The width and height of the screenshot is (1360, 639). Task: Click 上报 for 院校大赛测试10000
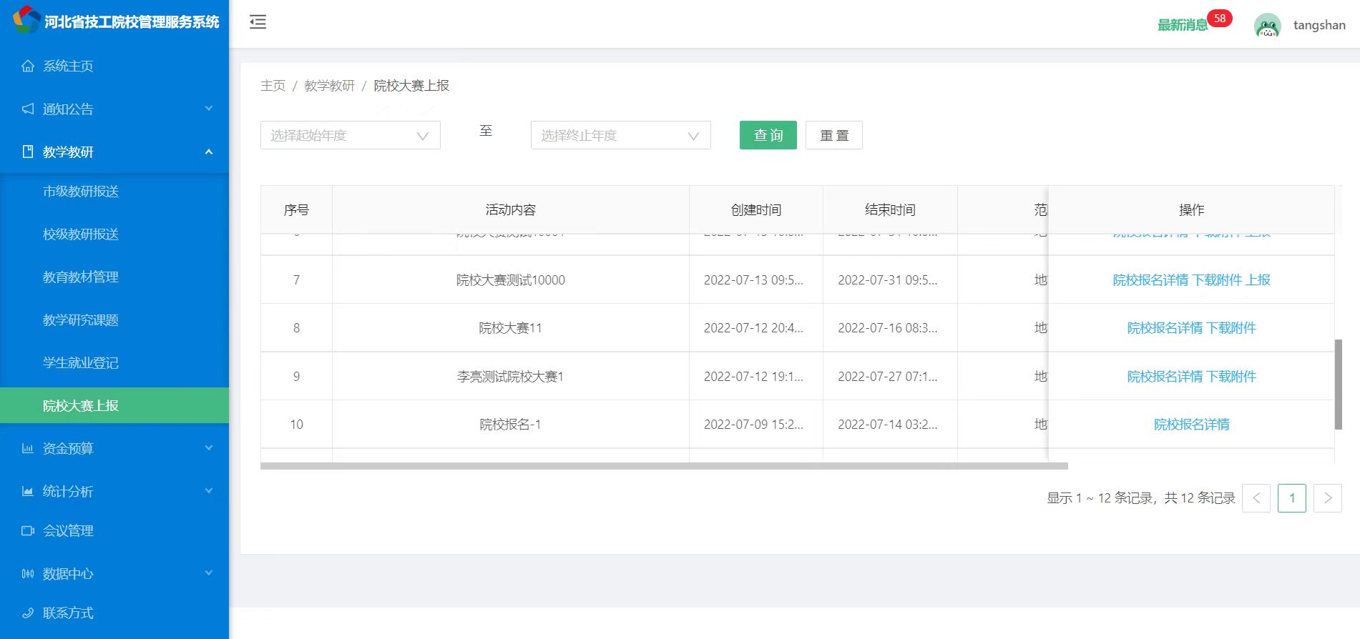click(1258, 280)
